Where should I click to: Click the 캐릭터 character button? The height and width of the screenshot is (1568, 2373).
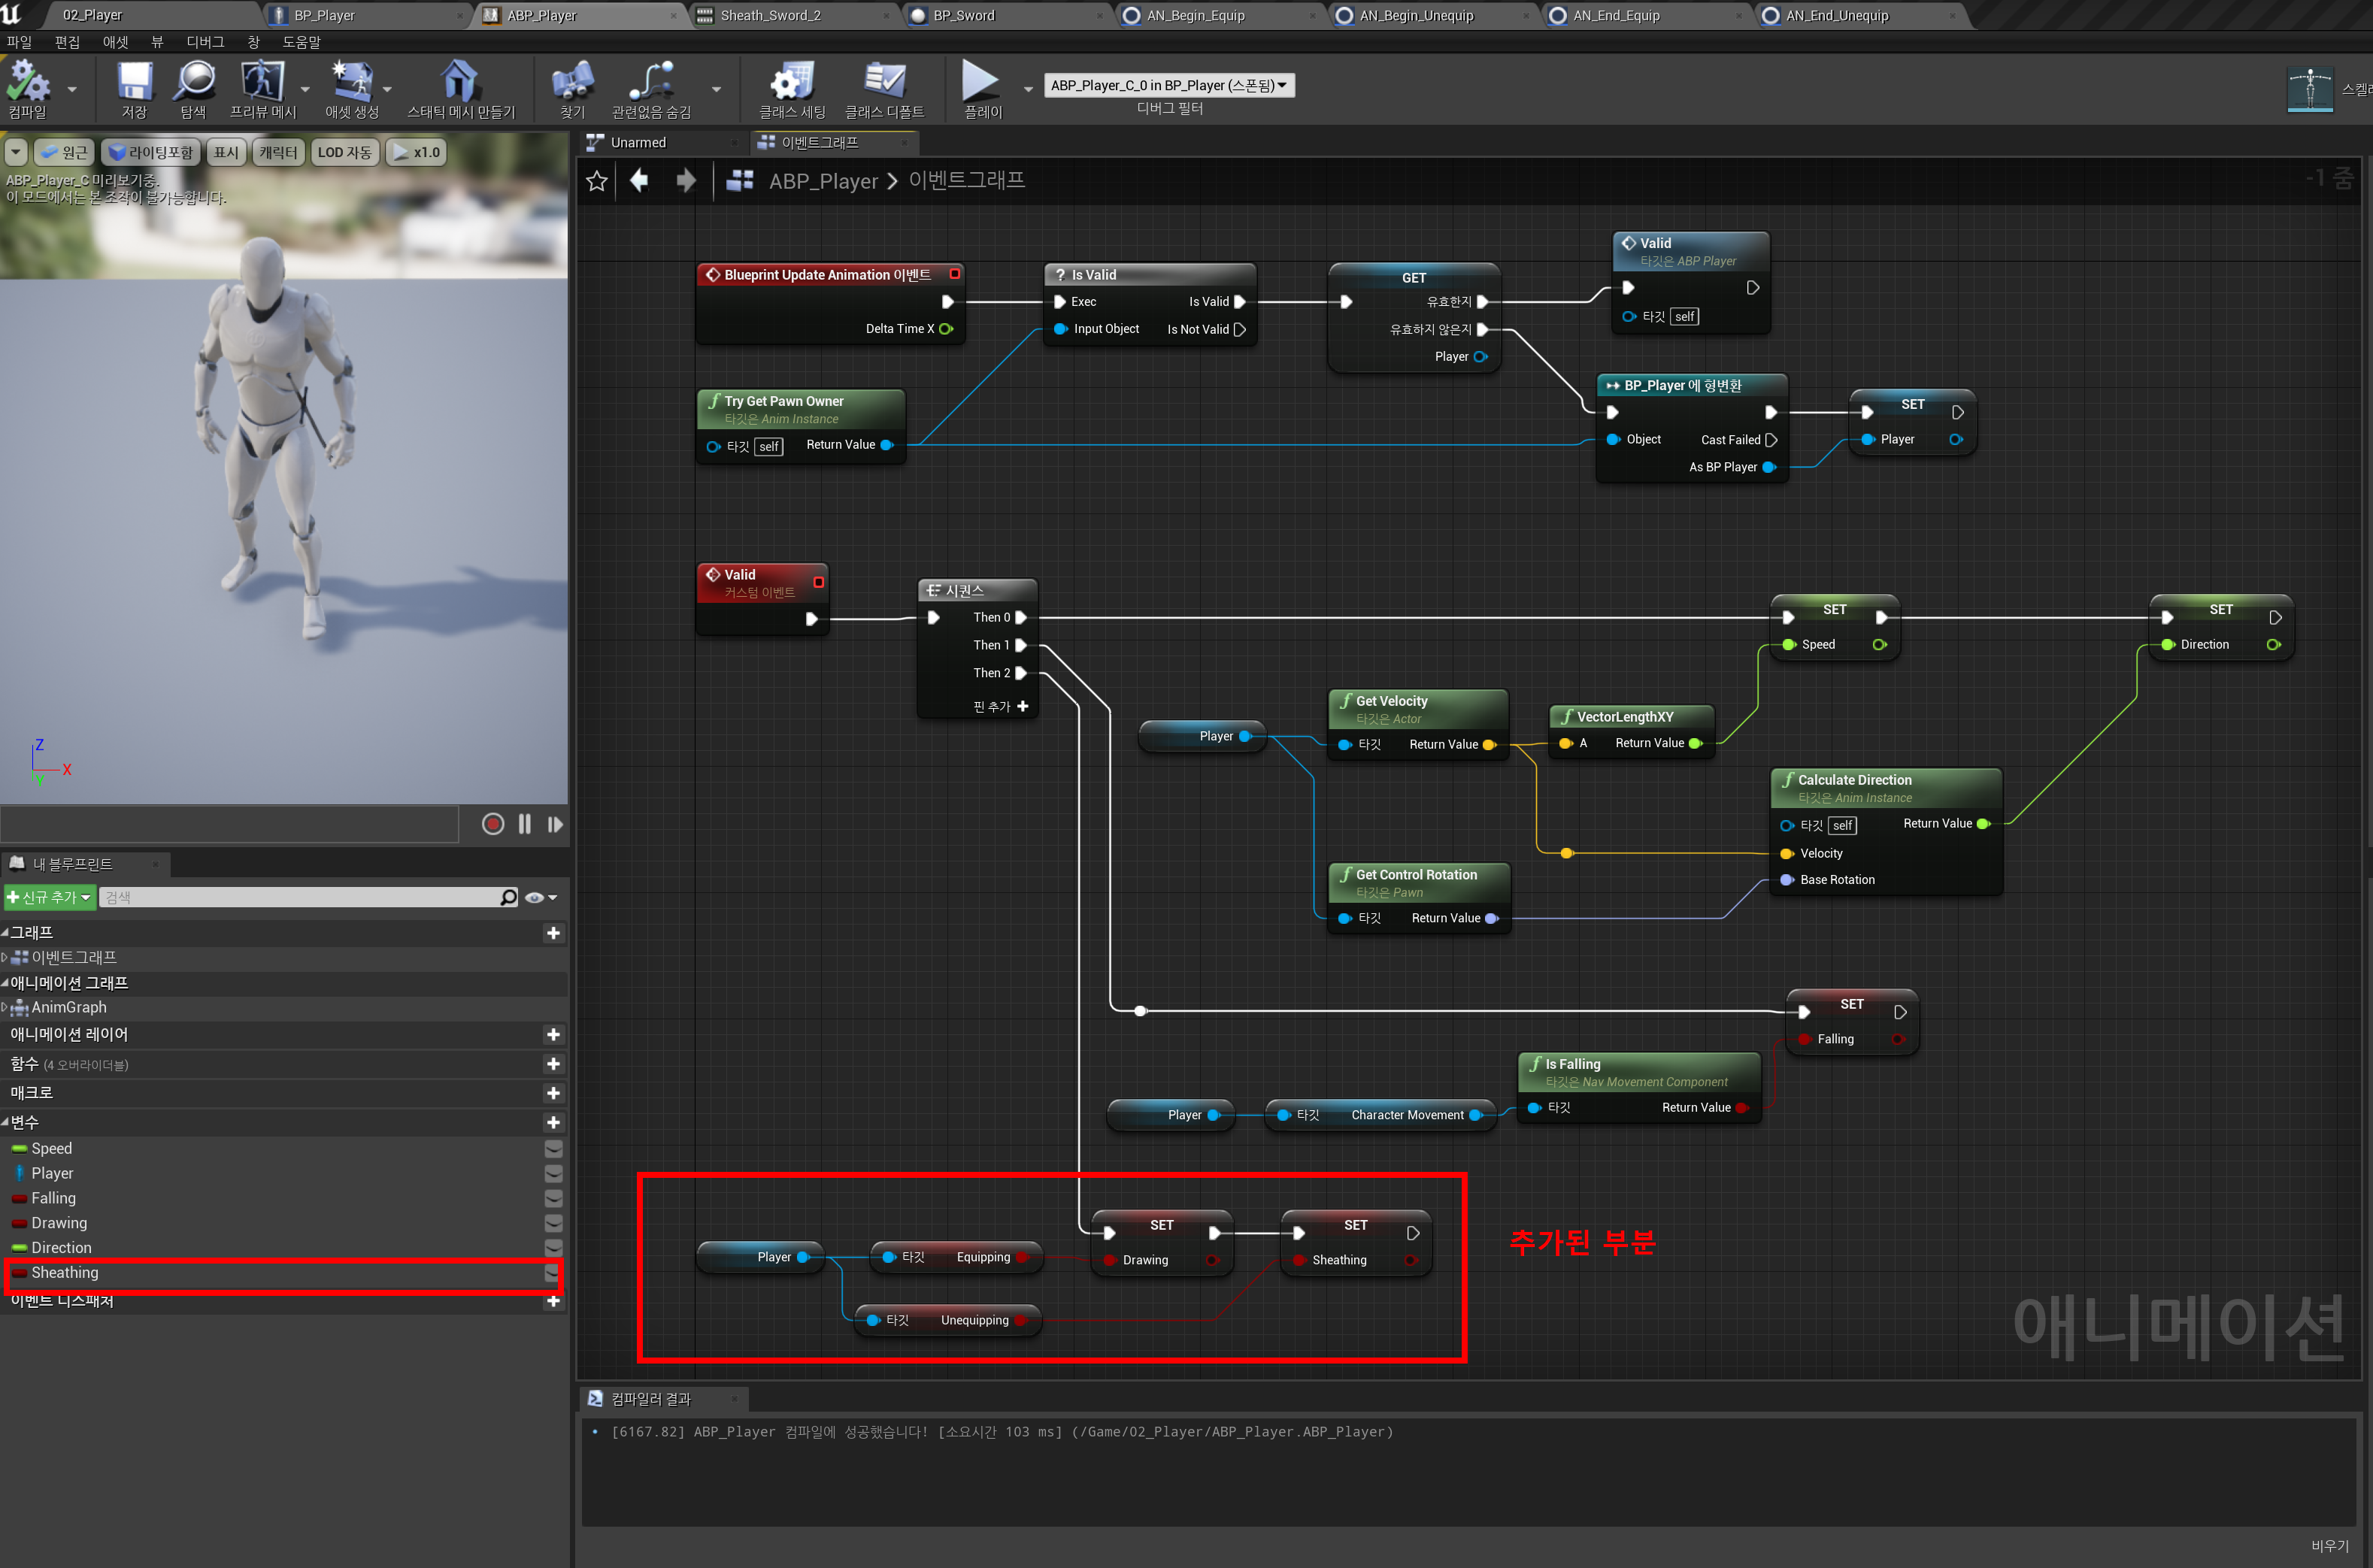[278, 152]
